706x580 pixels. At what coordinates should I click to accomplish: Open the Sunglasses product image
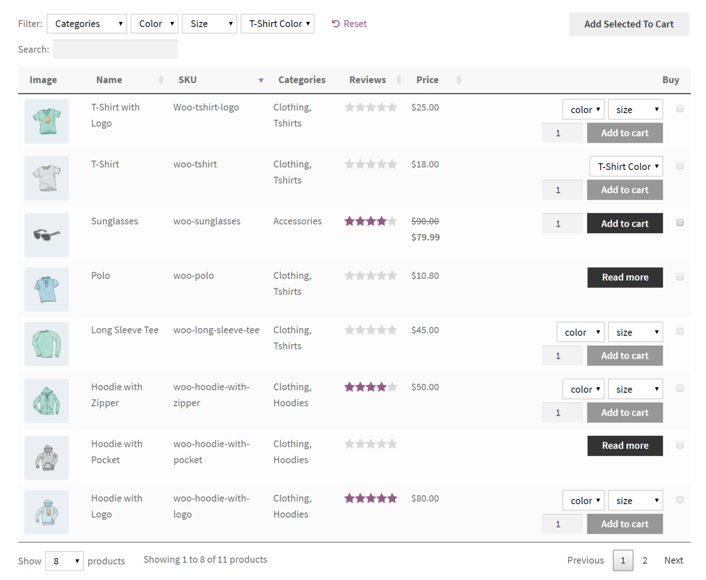[46, 235]
